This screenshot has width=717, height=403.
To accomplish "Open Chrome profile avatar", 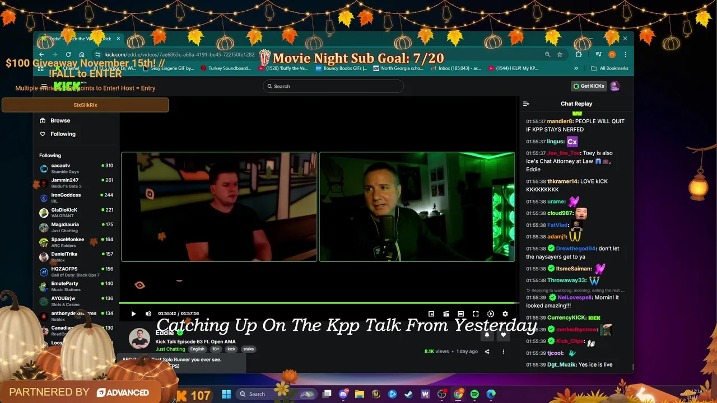I will pos(612,55).
